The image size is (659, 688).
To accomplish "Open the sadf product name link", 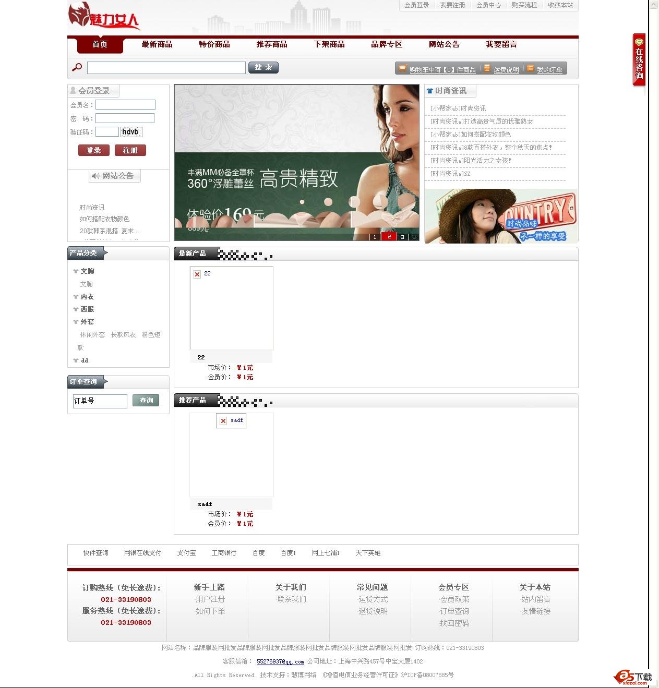I will click(205, 504).
